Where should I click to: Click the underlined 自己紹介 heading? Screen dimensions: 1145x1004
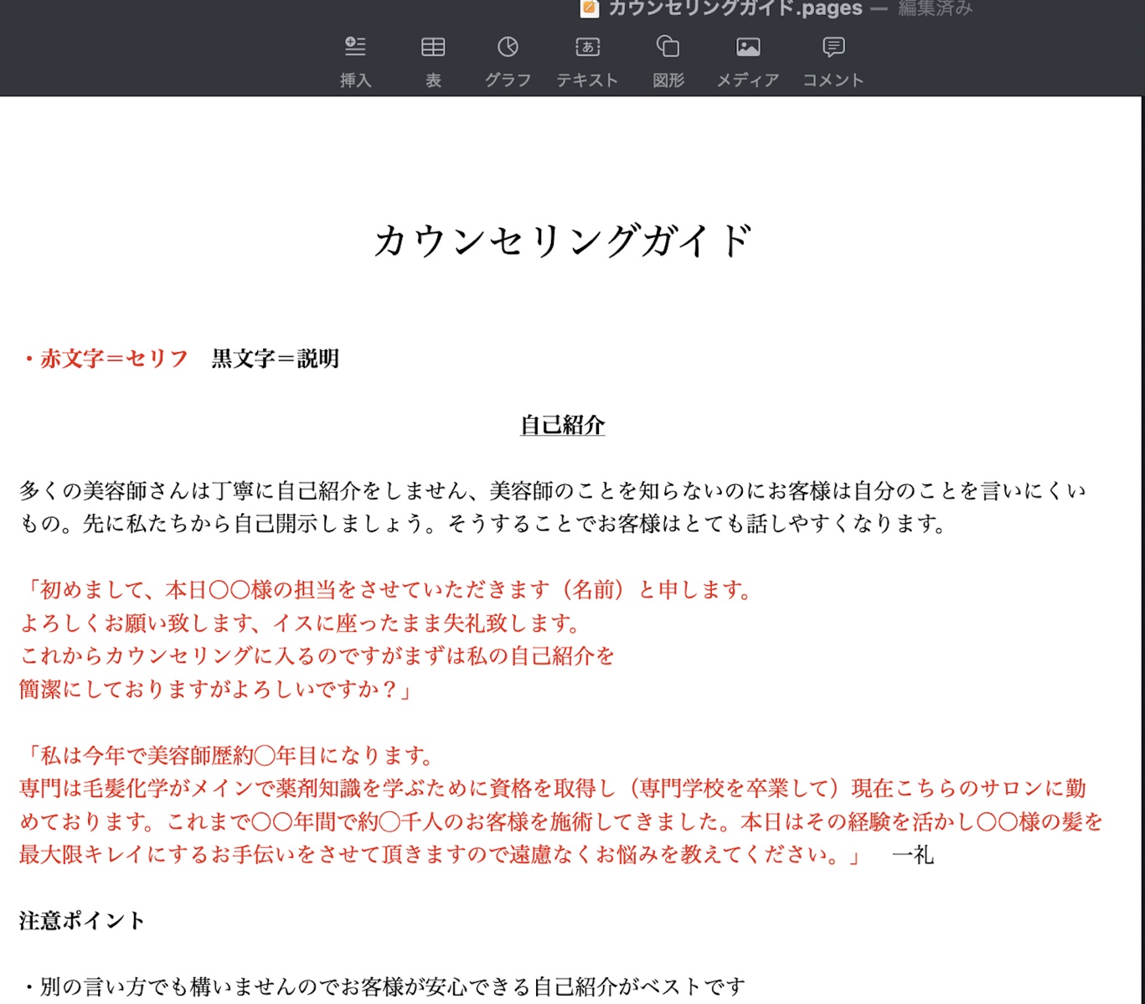562,425
